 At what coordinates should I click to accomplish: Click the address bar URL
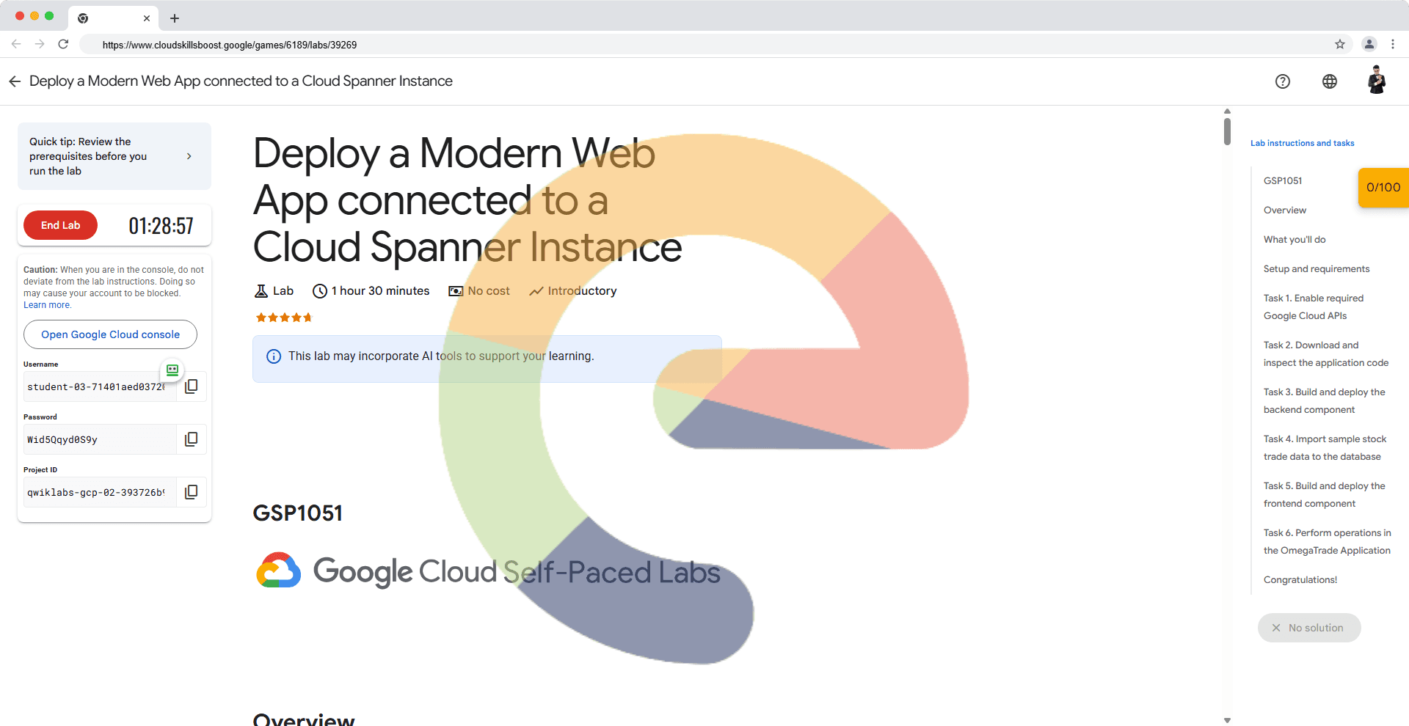point(230,45)
